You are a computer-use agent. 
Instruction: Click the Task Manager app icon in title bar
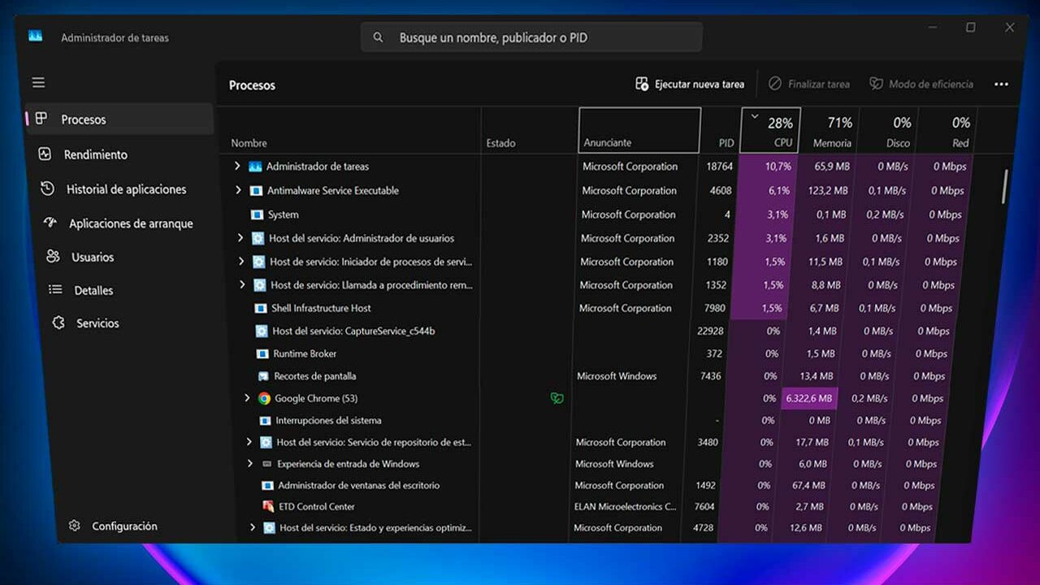point(35,36)
